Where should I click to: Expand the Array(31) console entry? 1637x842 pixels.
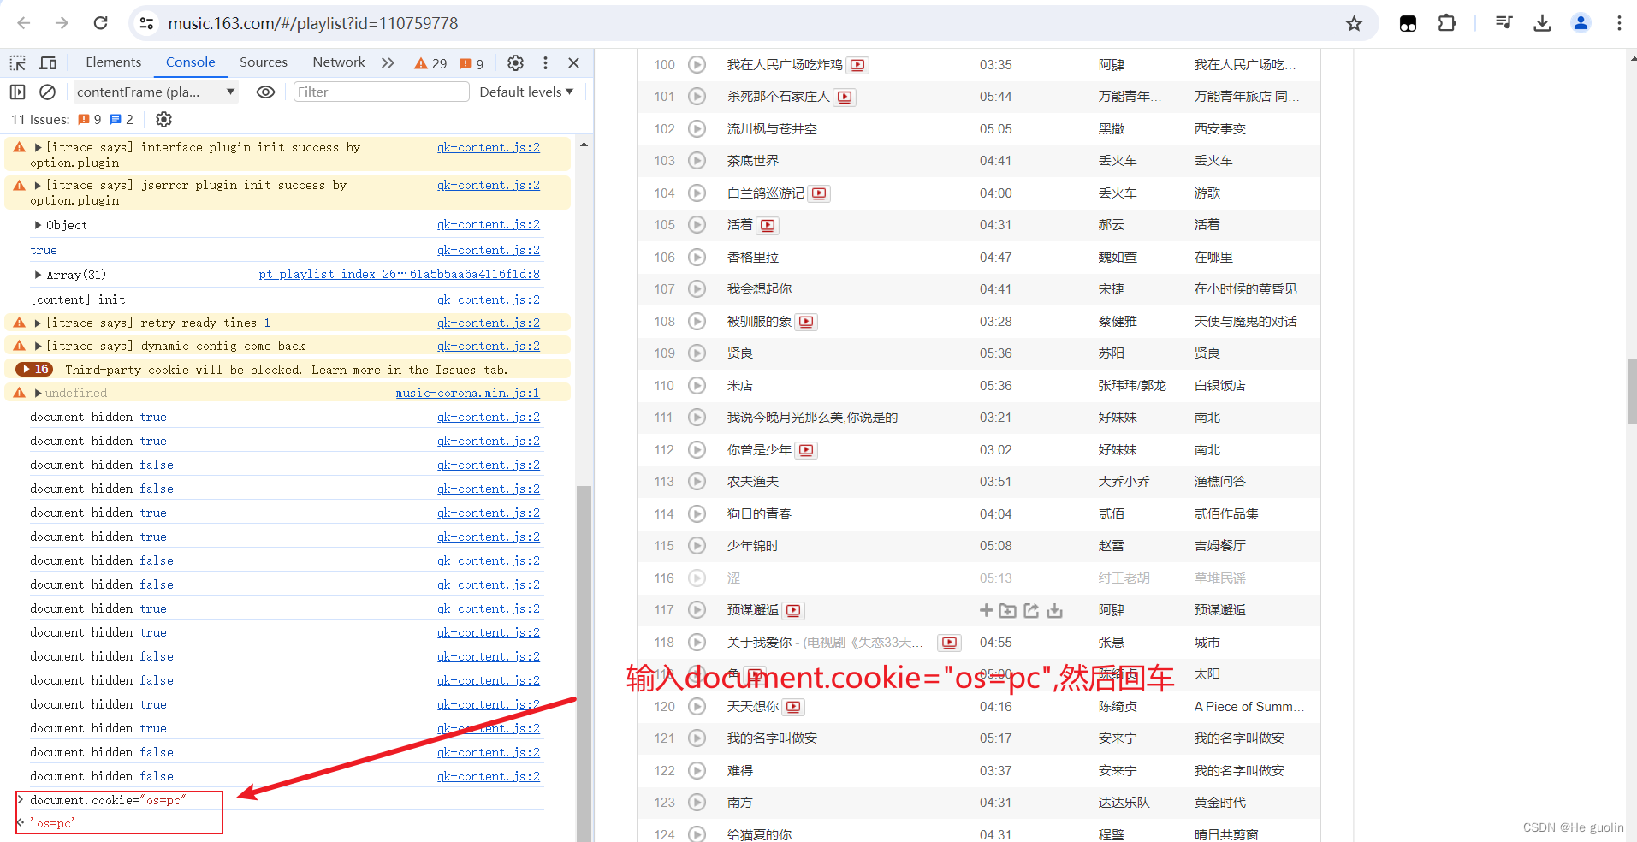pyautogui.click(x=38, y=275)
